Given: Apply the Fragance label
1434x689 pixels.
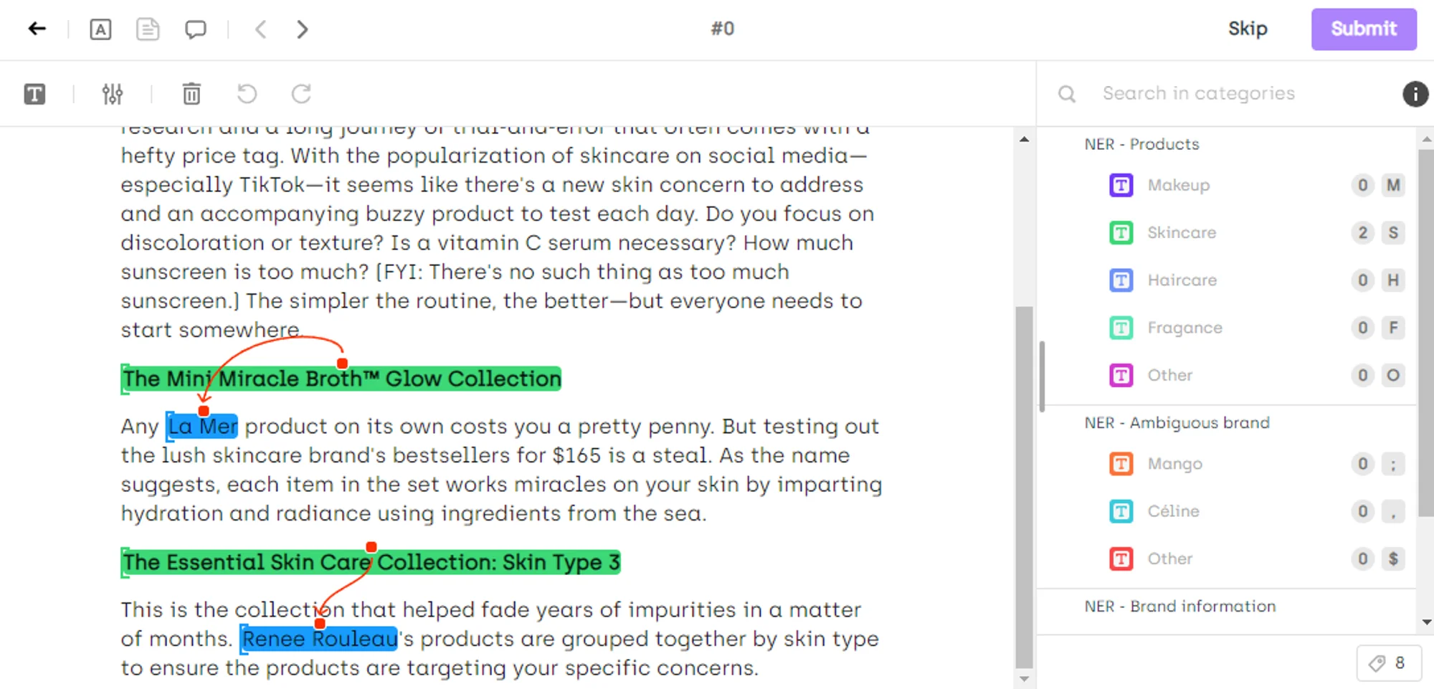Looking at the screenshot, I should point(1186,328).
